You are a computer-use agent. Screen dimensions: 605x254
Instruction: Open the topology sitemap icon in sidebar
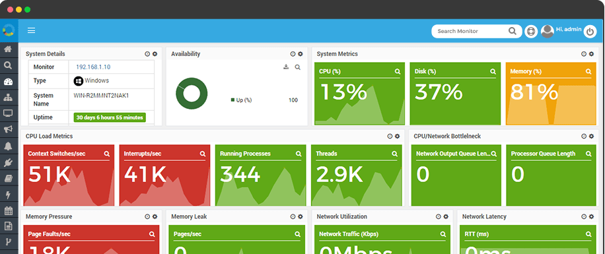click(x=8, y=98)
